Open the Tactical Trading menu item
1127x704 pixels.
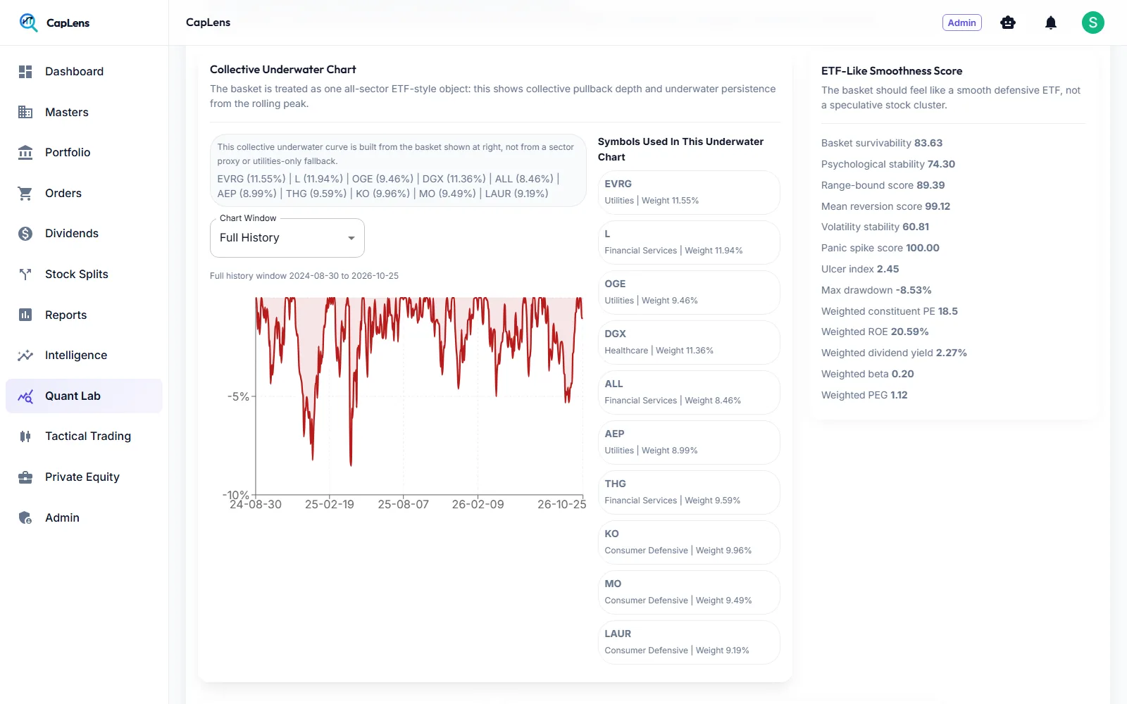pos(84,436)
